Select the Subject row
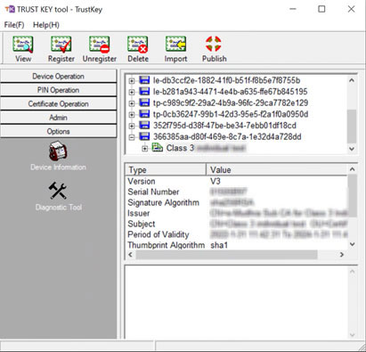Image resolution: width=366 pixels, height=352 pixels. 236,224
